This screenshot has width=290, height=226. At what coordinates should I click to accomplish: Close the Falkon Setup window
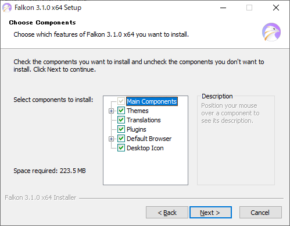[x=276, y=8]
